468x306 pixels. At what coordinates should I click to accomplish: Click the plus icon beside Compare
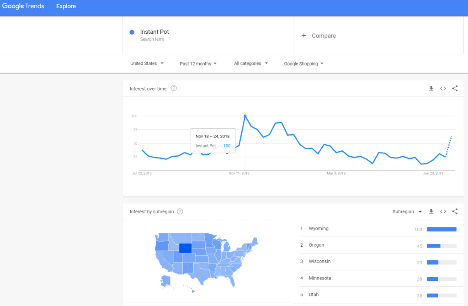pyautogui.click(x=304, y=36)
